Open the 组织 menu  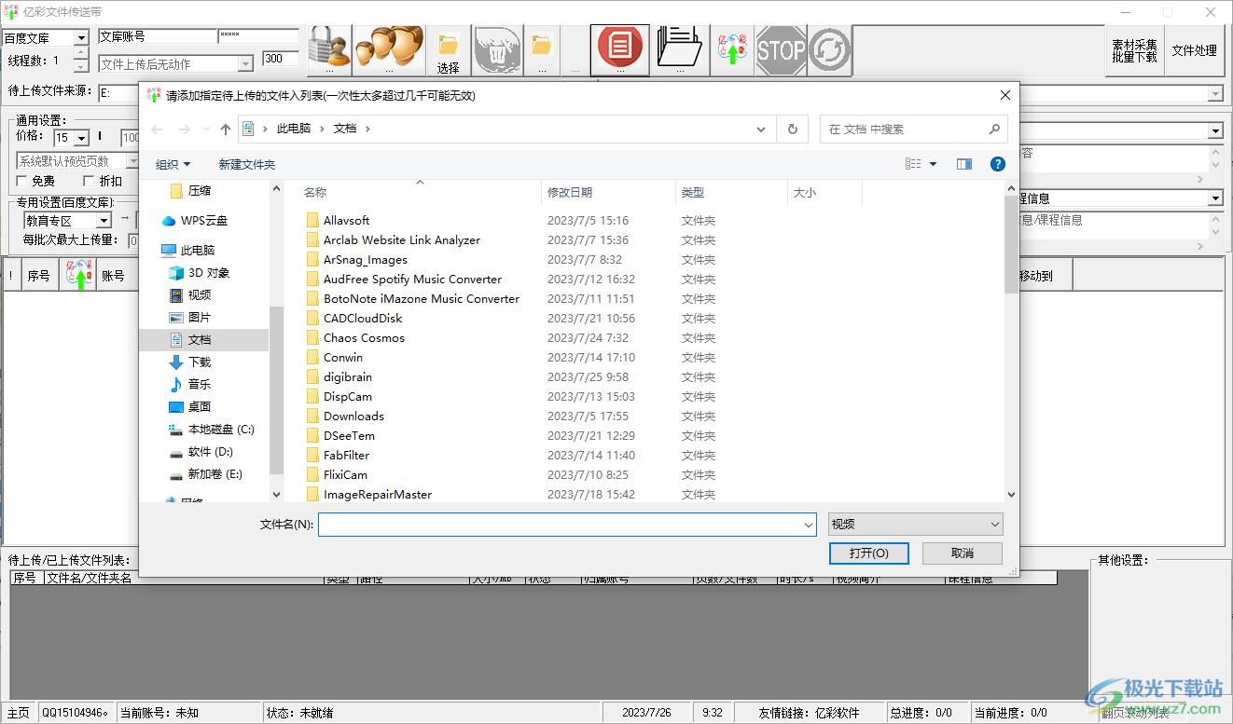click(173, 164)
